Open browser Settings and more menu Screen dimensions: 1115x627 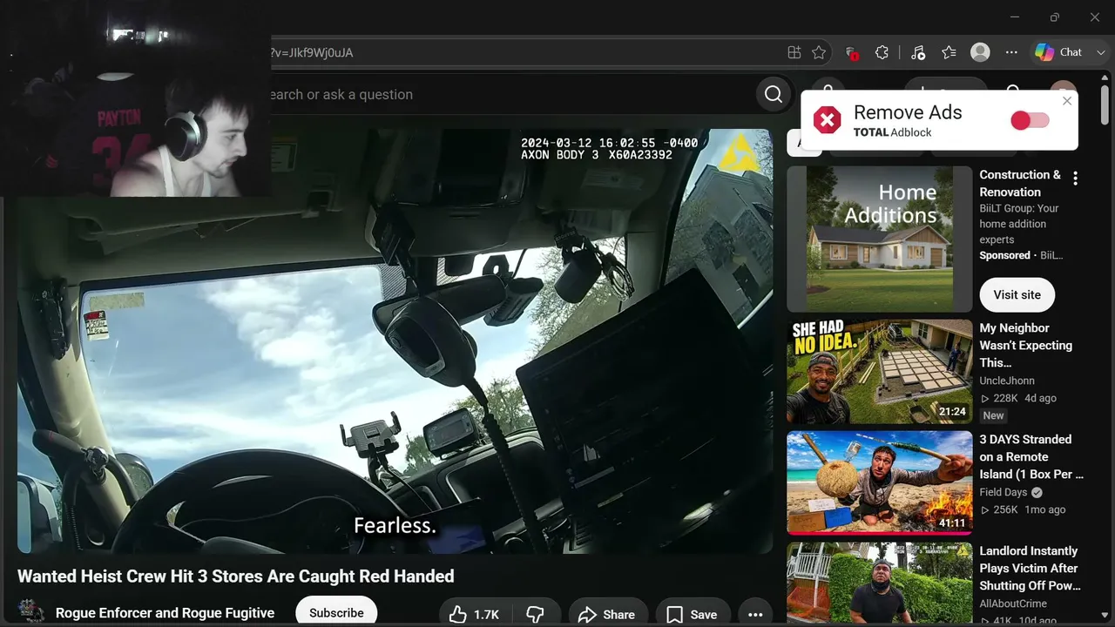coord(1011,52)
